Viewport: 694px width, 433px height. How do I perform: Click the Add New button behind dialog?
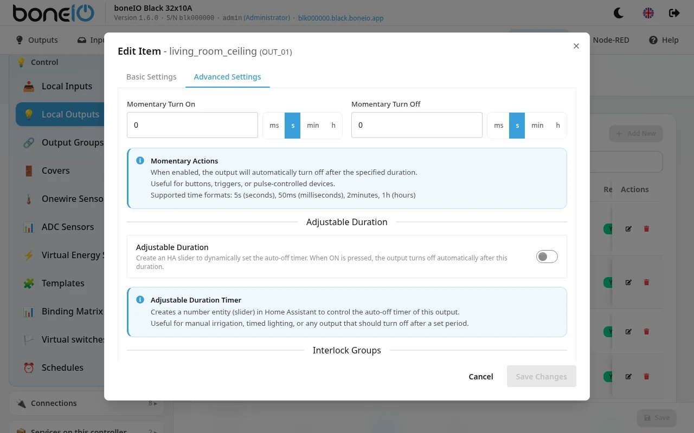636,134
